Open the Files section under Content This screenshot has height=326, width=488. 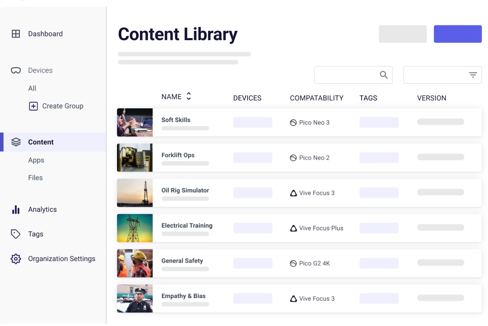(35, 177)
